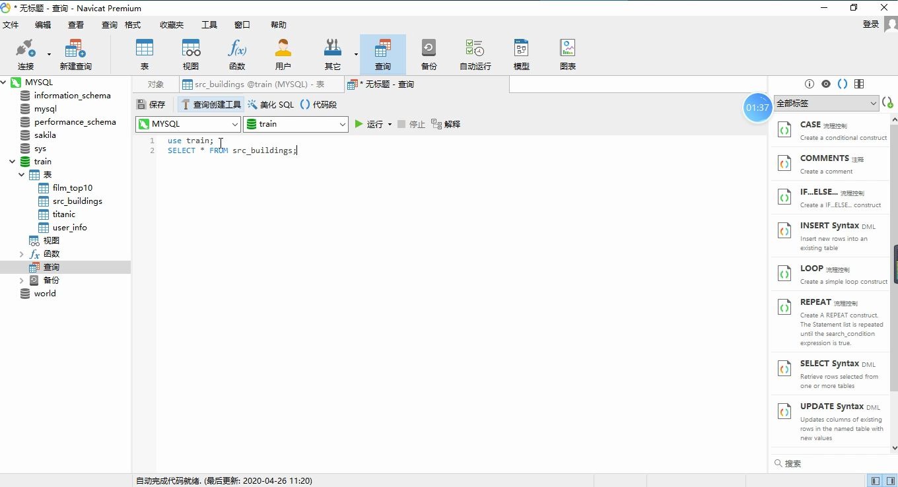The image size is (898, 487).
Task: Collapse the train database node
Action: pyautogui.click(x=13, y=162)
